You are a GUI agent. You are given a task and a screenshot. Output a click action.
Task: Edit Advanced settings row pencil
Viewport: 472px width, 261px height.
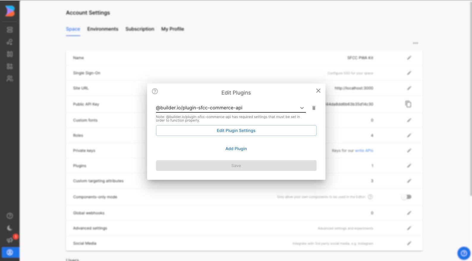click(409, 228)
